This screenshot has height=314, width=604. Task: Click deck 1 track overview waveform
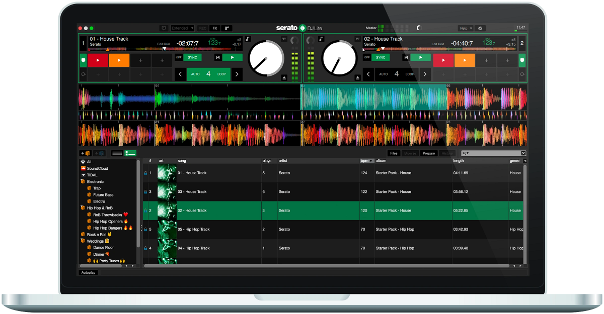click(166, 49)
